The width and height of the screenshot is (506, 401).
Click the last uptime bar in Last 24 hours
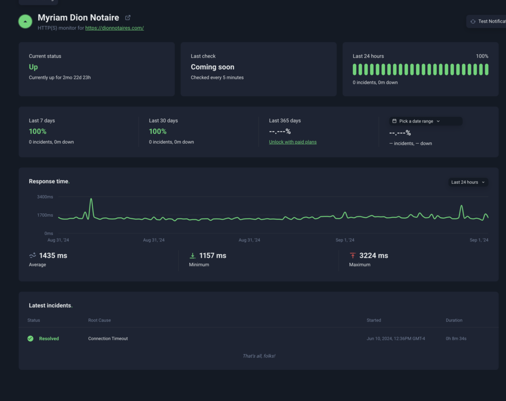(x=487, y=69)
